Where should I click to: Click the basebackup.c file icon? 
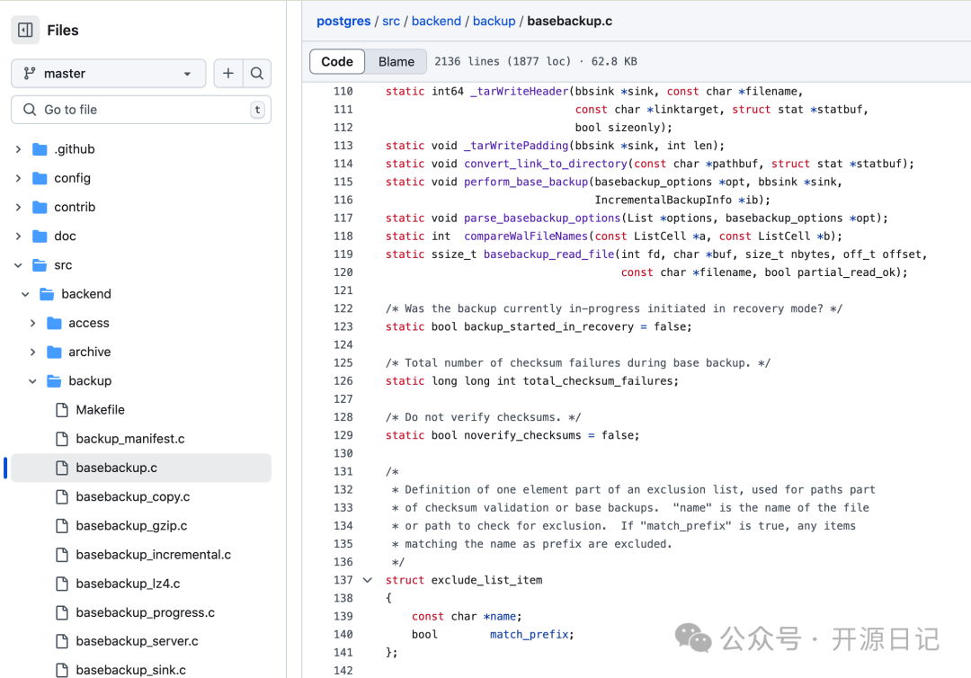pos(62,468)
